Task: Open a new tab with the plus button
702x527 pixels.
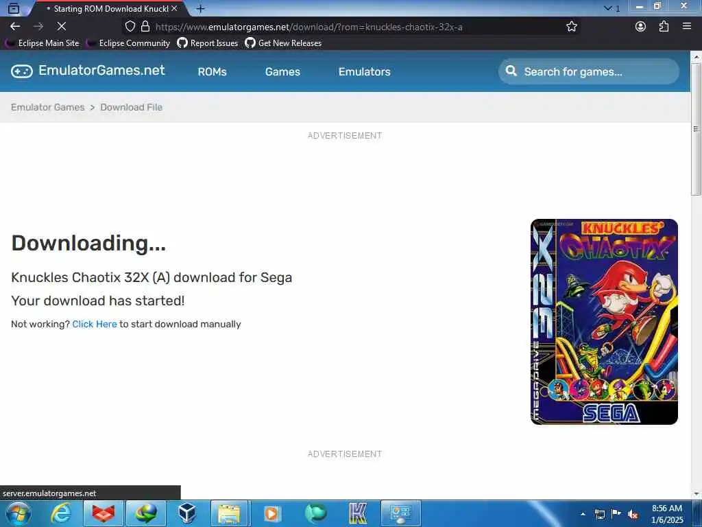Action: click(x=201, y=8)
